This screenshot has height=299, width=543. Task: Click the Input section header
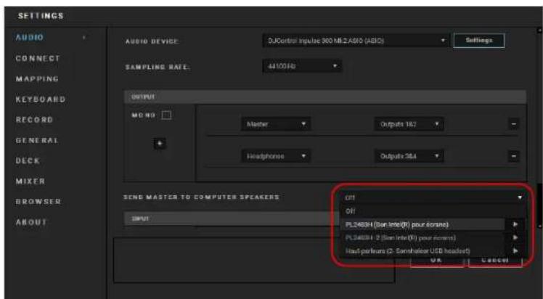[232, 218]
